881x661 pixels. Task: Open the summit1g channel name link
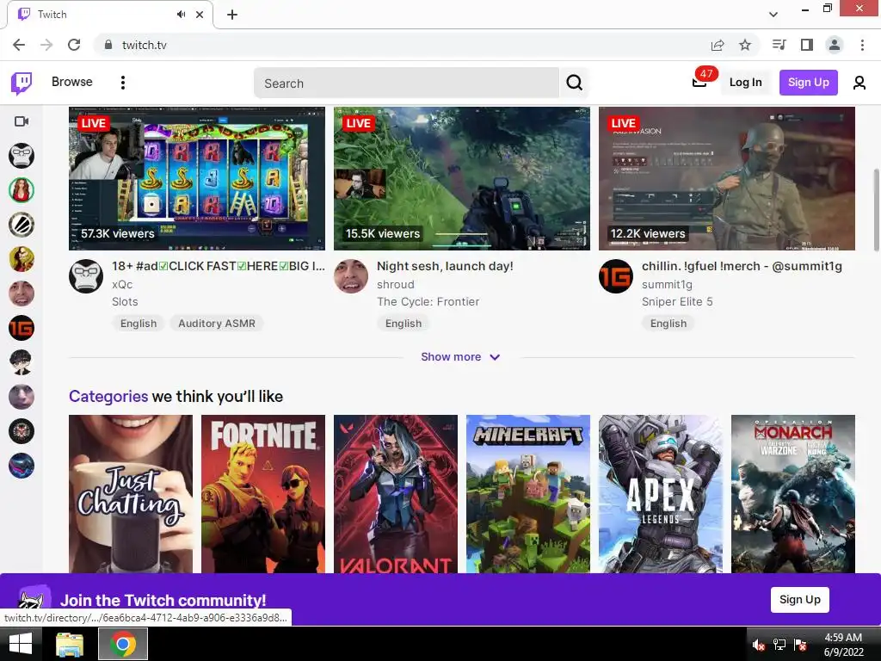pyautogui.click(x=667, y=284)
